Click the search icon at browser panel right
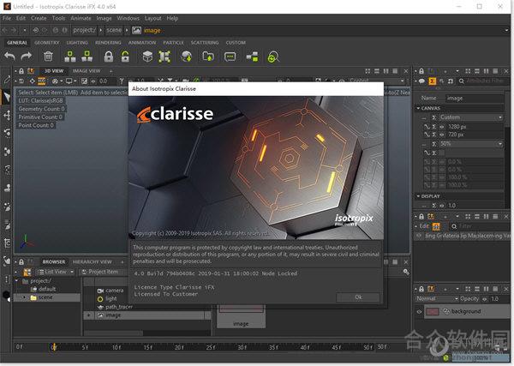The image size is (514, 366). point(406,272)
